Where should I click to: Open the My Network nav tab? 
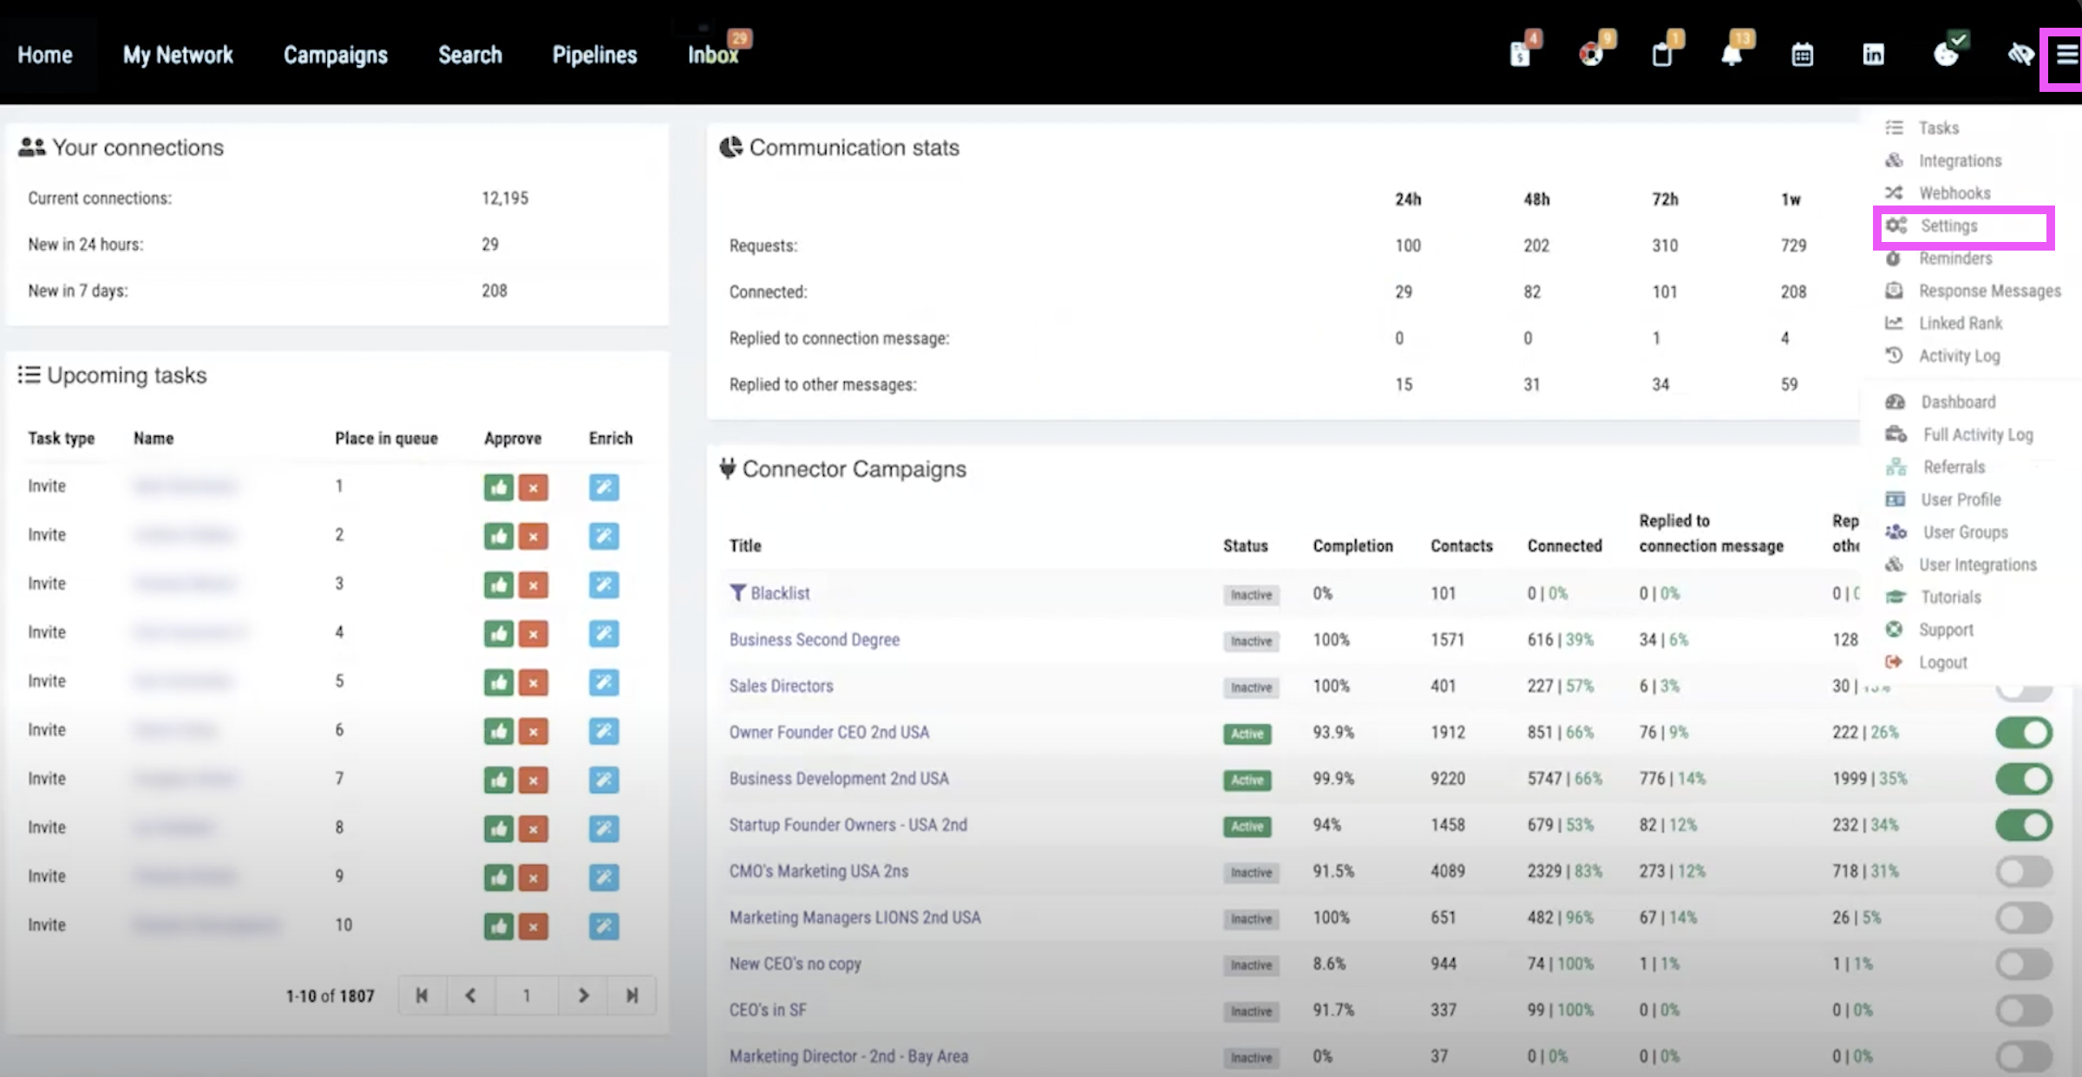click(x=178, y=55)
